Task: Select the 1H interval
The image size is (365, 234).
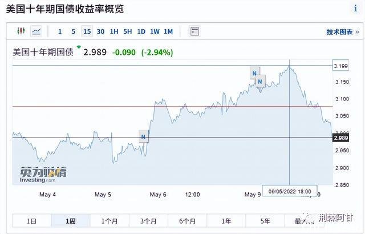Action: click(x=114, y=31)
